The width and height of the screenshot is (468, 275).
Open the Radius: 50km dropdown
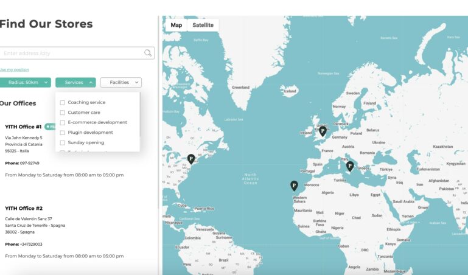[x=26, y=82]
